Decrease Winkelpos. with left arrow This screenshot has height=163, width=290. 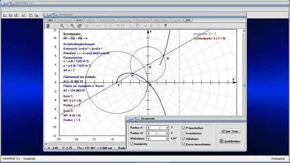(x=148, y=139)
